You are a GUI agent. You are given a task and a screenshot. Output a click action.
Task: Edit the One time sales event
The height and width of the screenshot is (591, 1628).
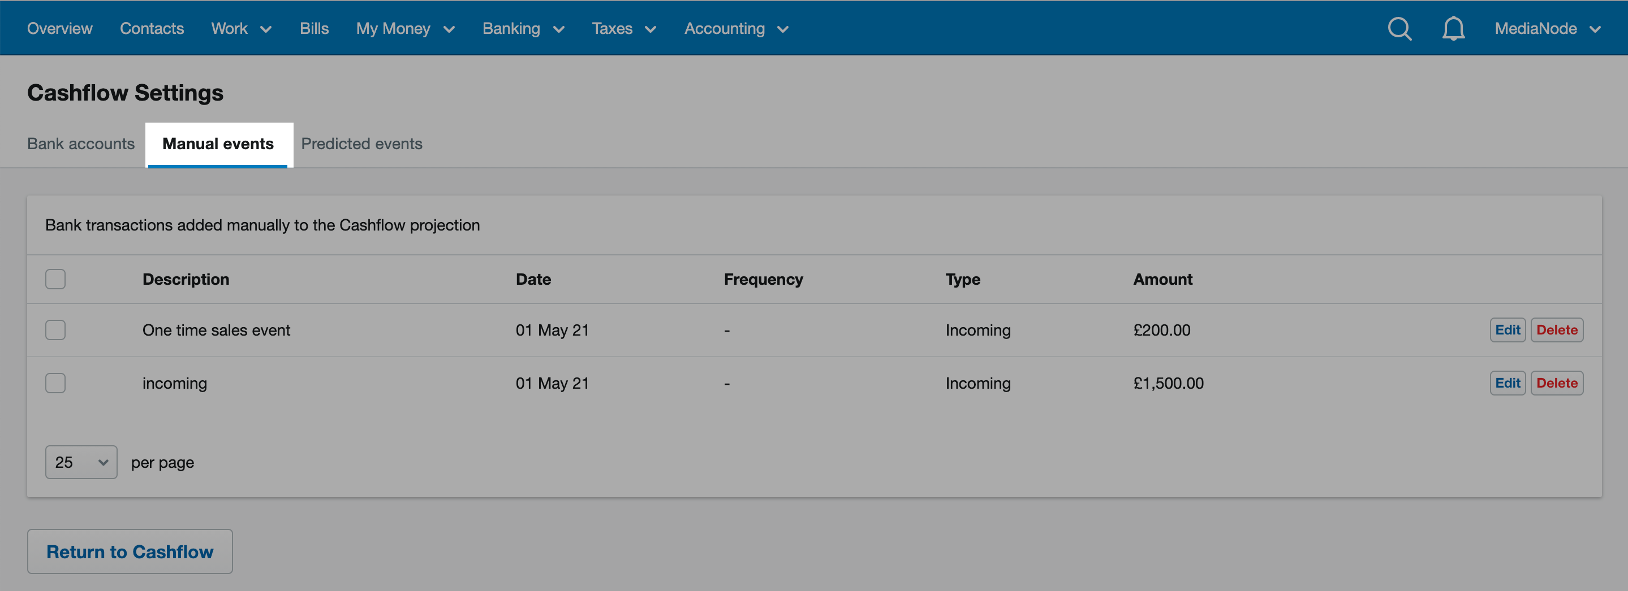1508,329
